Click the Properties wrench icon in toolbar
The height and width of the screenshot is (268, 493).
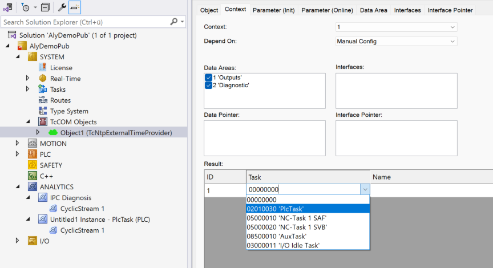[62, 7]
